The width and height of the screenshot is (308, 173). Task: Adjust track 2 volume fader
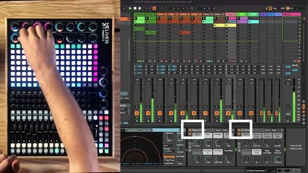pos(153,100)
